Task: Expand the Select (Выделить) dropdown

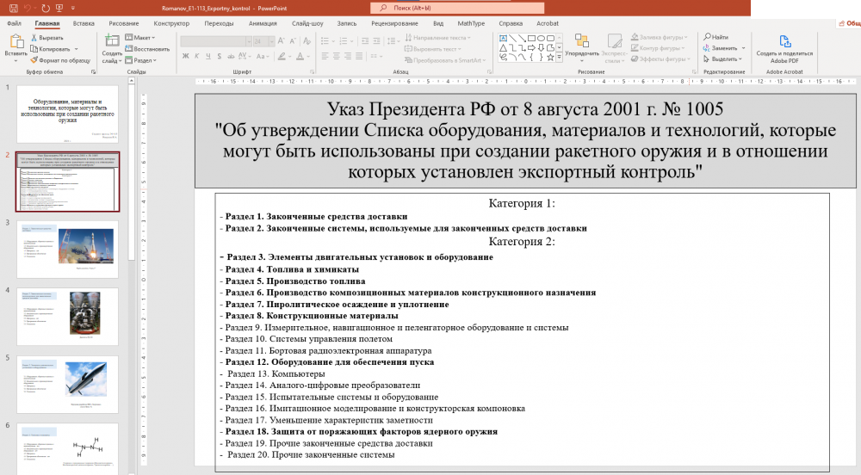Action: pos(723,59)
